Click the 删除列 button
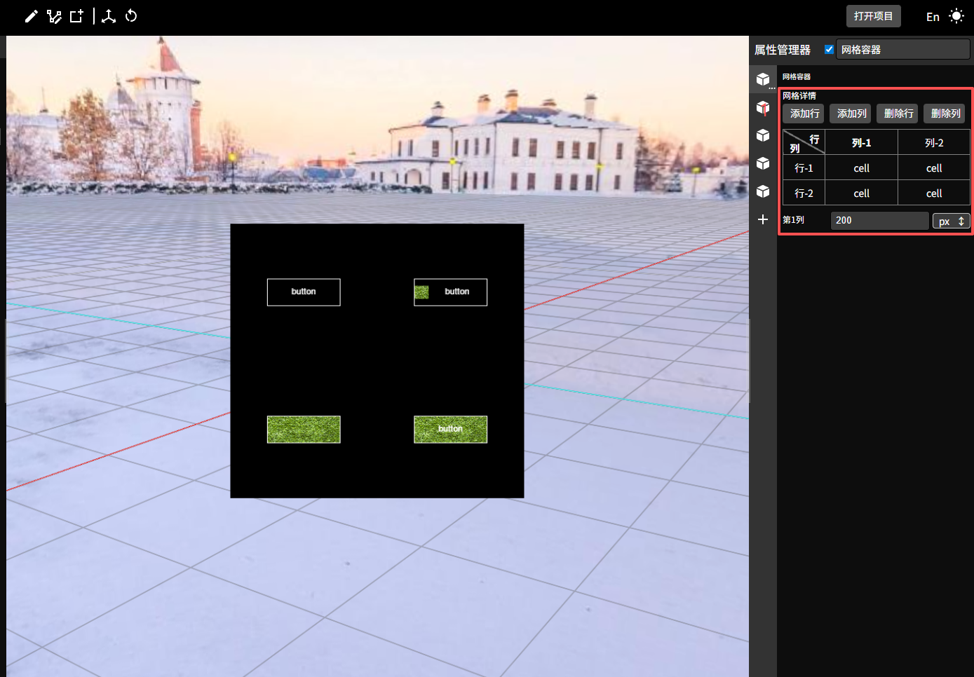 [x=945, y=114]
